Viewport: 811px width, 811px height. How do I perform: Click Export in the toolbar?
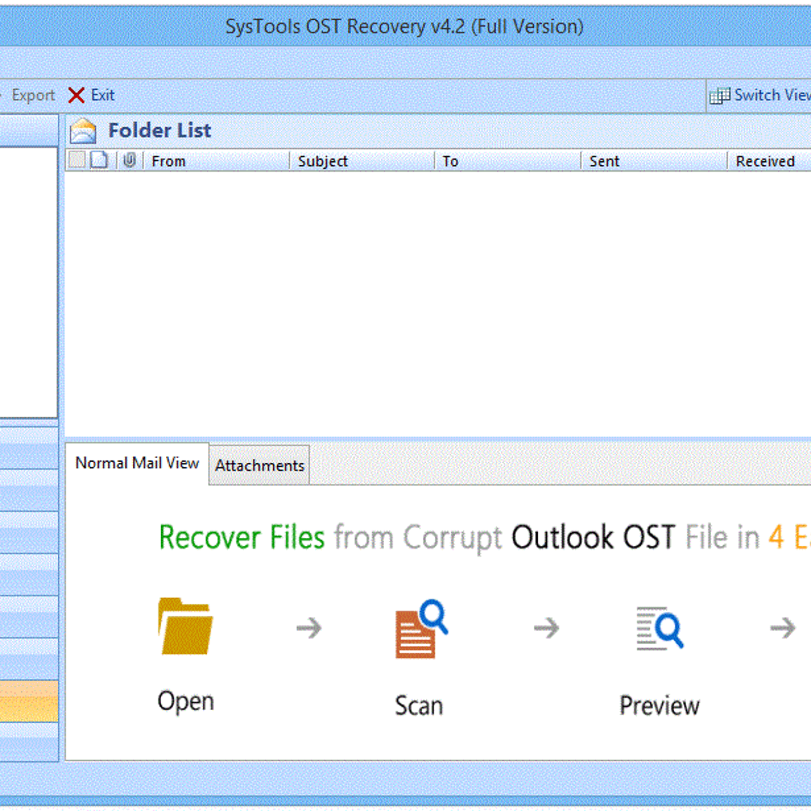point(33,95)
